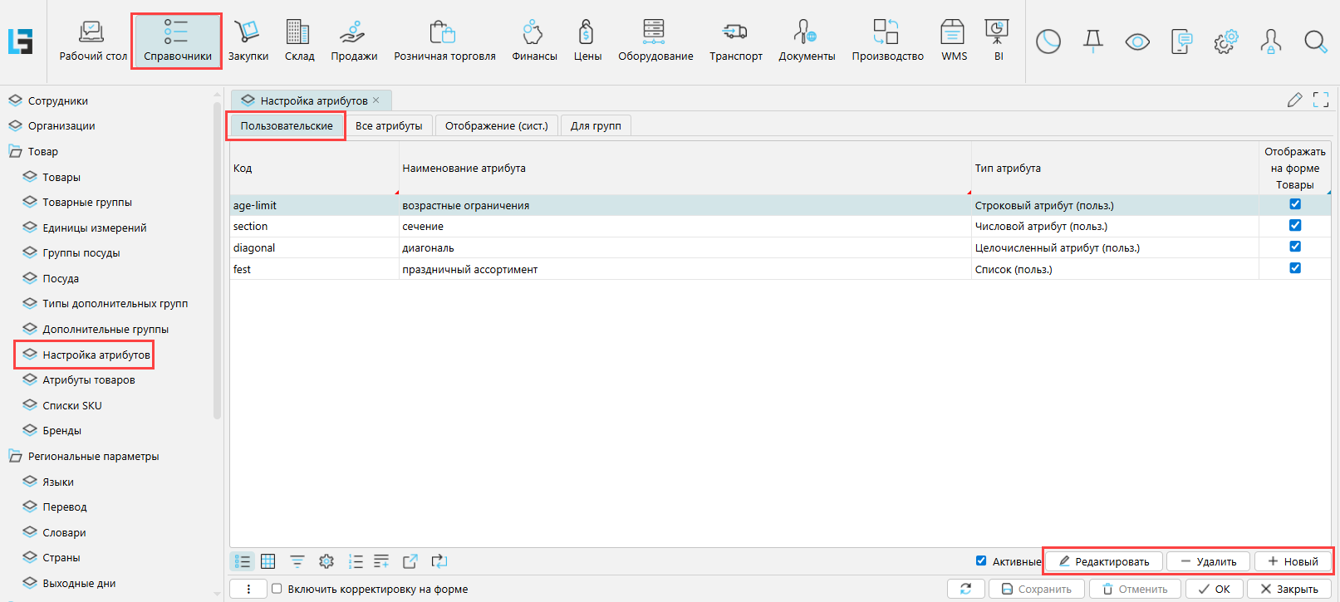Open the Склад (warehouse) module

[x=299, y=41]
